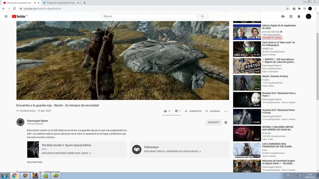This screenshot has height=179, width=319.
Task: Reload the page with refresh icon
Action: 14,8
